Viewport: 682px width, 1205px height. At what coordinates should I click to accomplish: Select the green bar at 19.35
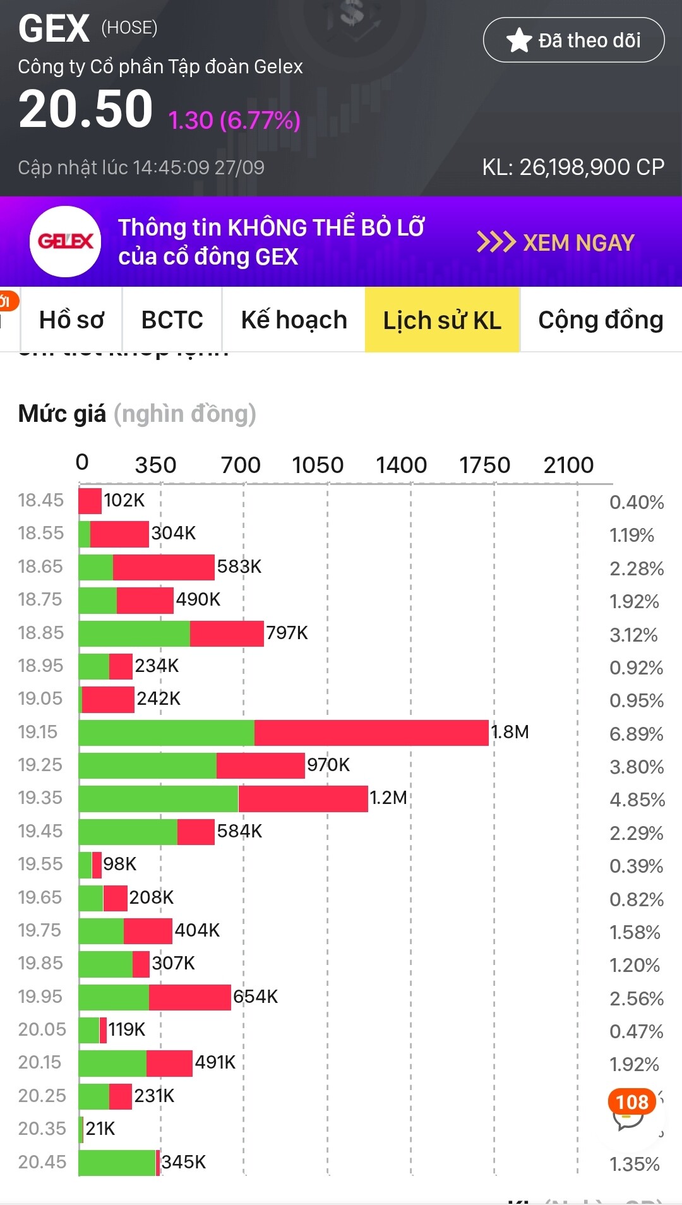tap(159, 799)
